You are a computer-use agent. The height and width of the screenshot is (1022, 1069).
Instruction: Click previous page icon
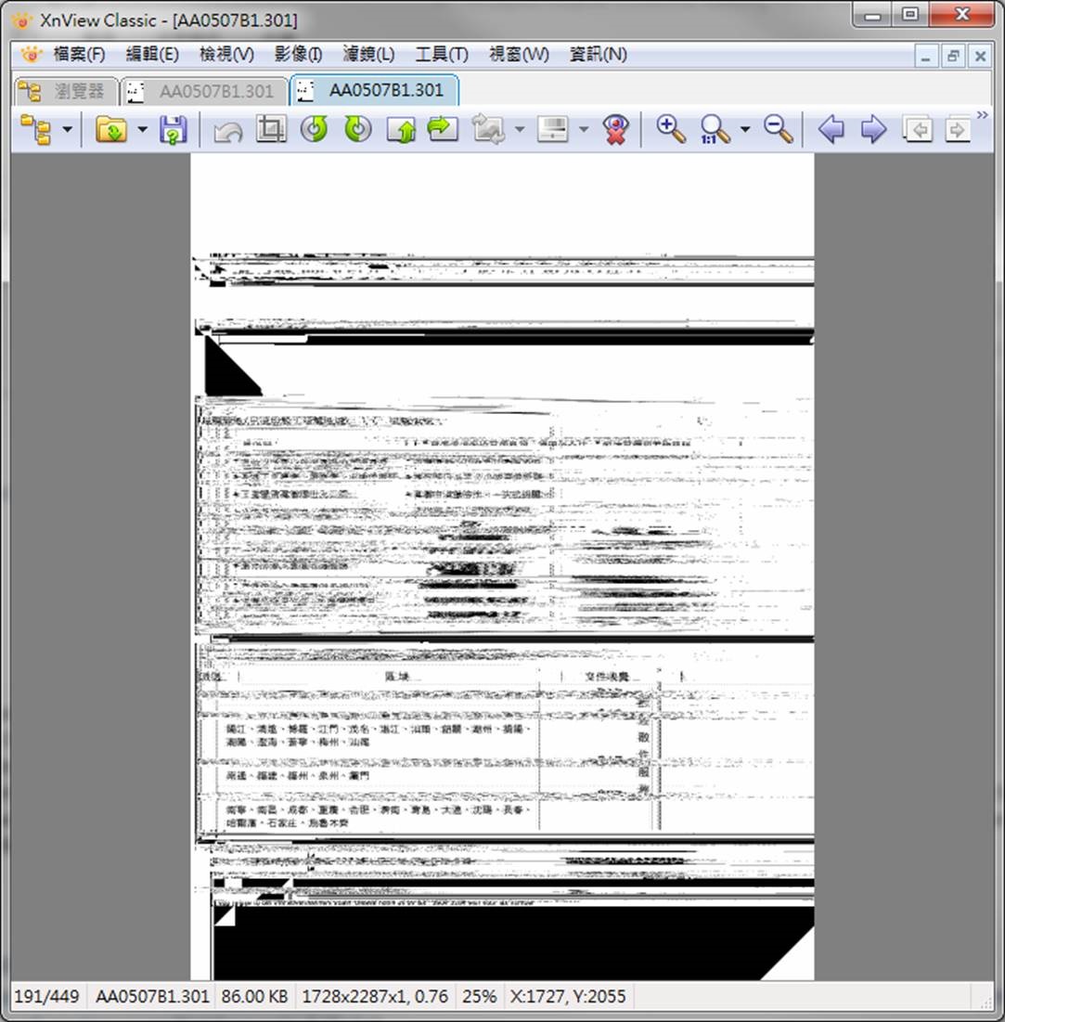(917, 129)
